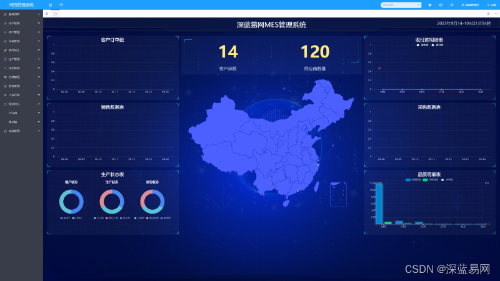Click the 系统管理员 user name
The image size is (500, 281).
pyautogui.click(x=472, y=5)
